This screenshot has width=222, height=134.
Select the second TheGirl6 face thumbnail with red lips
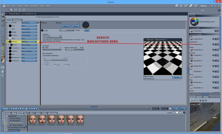point(41,120)
